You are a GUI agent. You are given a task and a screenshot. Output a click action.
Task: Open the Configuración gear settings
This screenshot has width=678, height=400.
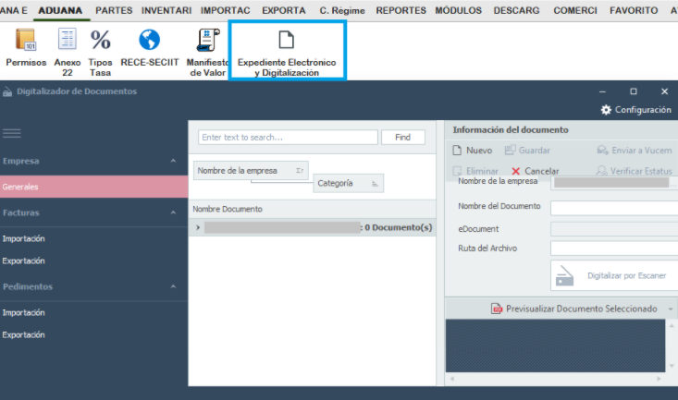point(635,110)
